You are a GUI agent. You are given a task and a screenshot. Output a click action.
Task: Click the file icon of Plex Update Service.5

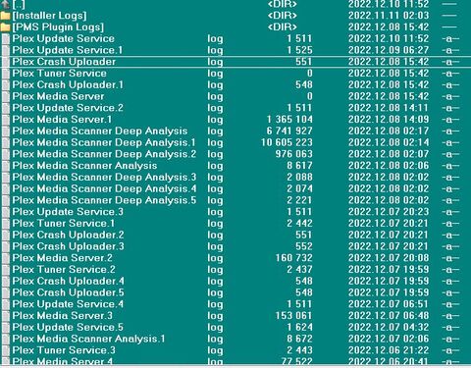pyautogui.click(x=6, y=328)
